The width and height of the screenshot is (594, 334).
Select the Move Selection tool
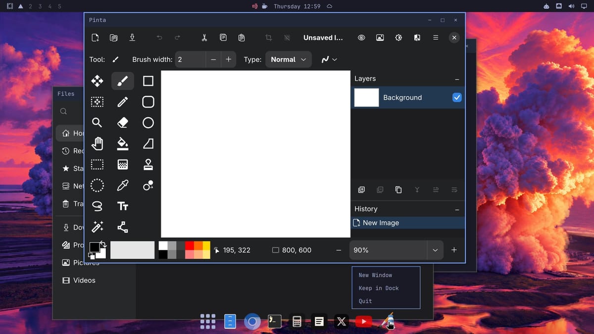(x=98, y=102)
